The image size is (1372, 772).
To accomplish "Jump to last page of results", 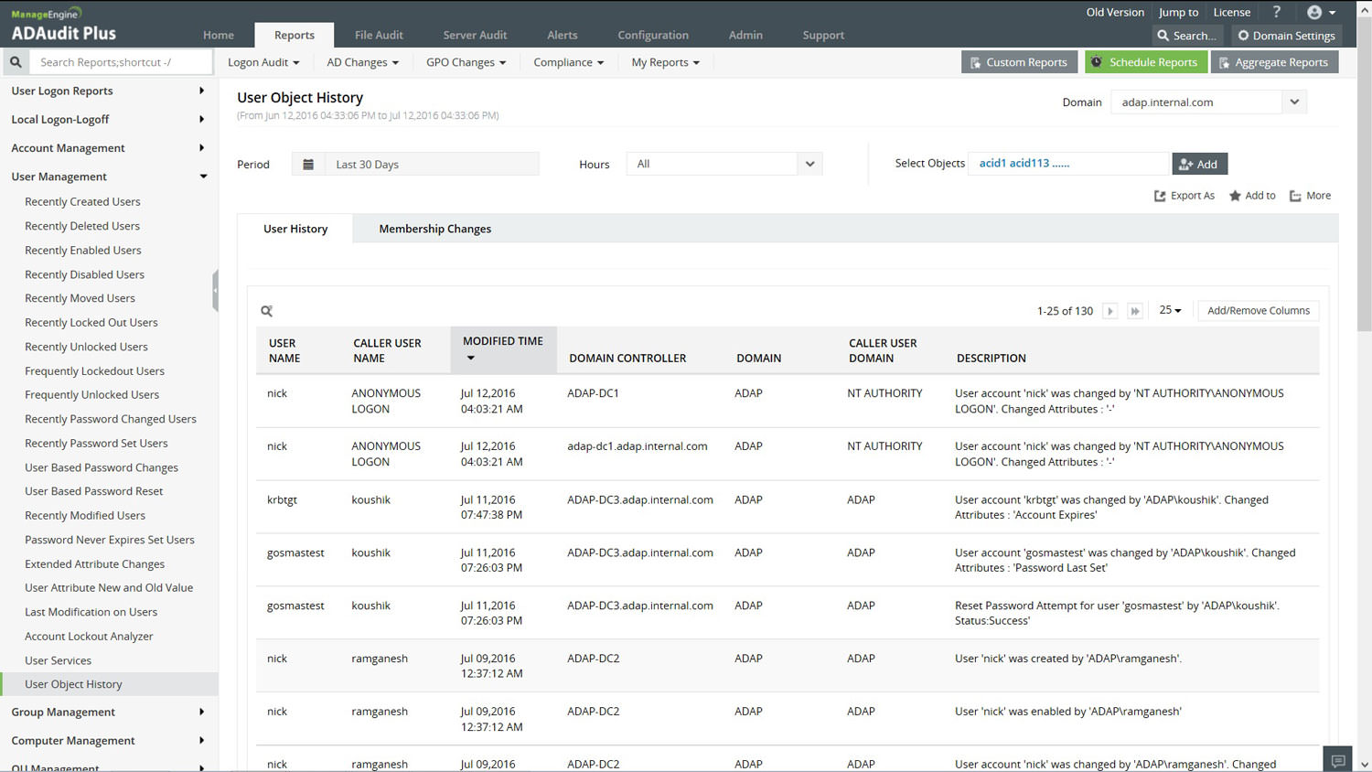I will tap(1135, 311).
